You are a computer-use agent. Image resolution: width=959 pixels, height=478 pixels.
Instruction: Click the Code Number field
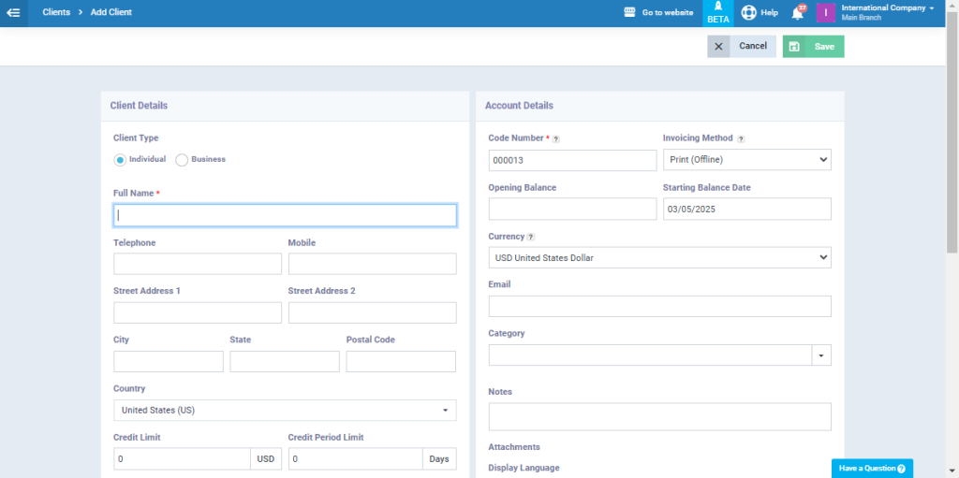pyautogui.click(x=572, y=160)
